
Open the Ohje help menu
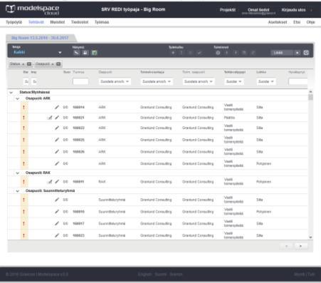pyautogui.click(x=310, y=22)
